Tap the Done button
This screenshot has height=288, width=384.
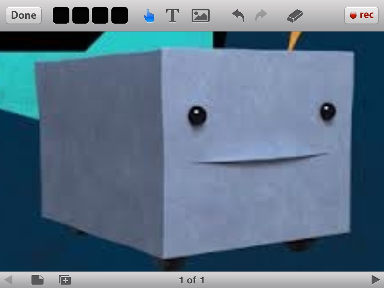click(x=24, y=15)
